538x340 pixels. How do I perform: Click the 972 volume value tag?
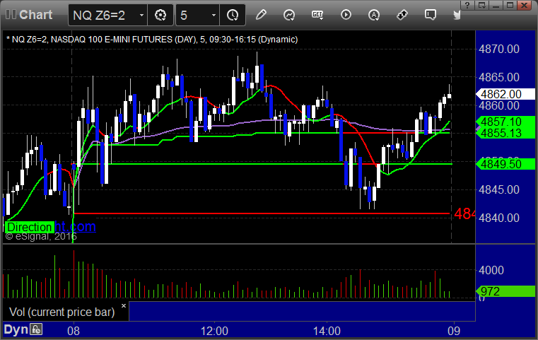(505, 291)
